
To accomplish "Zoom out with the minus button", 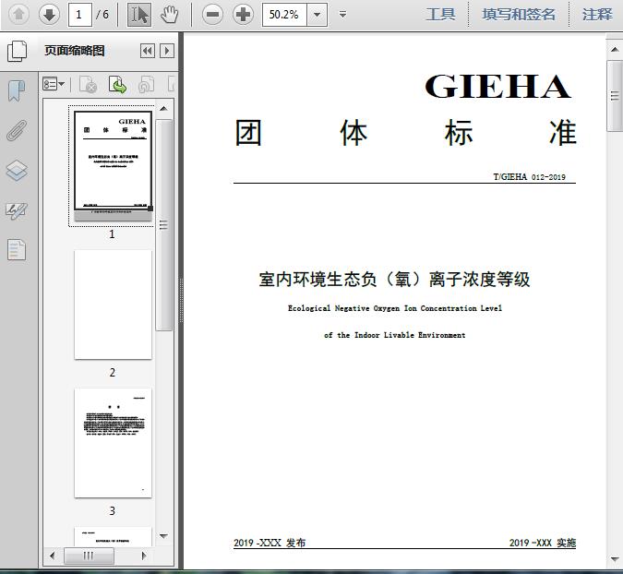I will click(x=213, y=14).
